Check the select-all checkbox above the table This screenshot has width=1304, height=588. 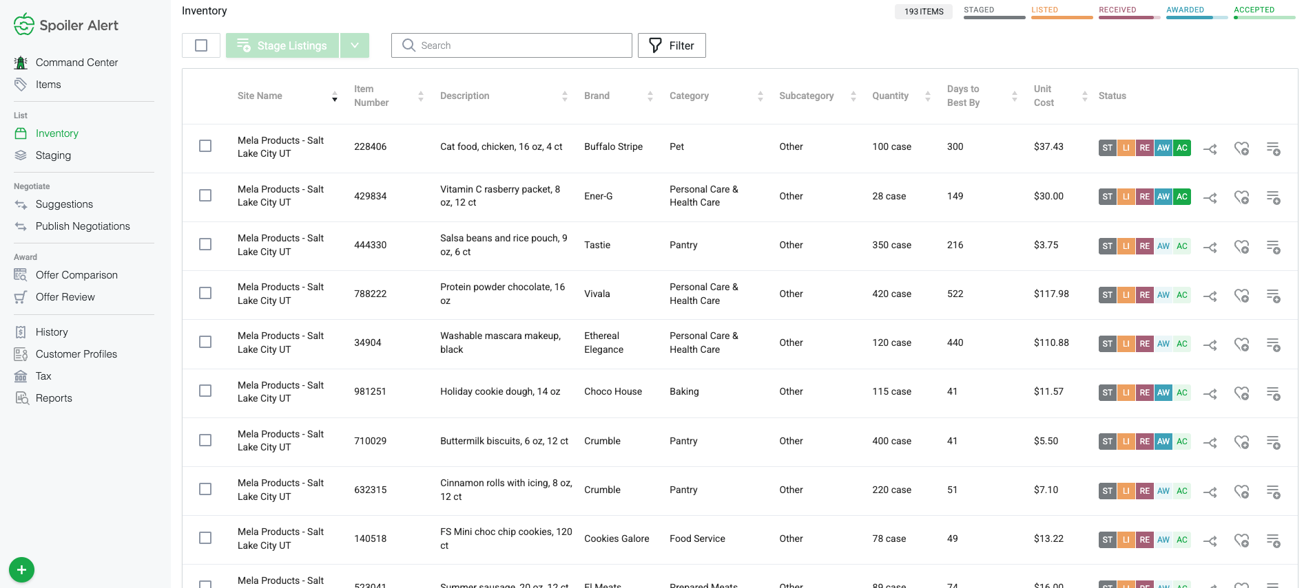[x=201, y=45]
